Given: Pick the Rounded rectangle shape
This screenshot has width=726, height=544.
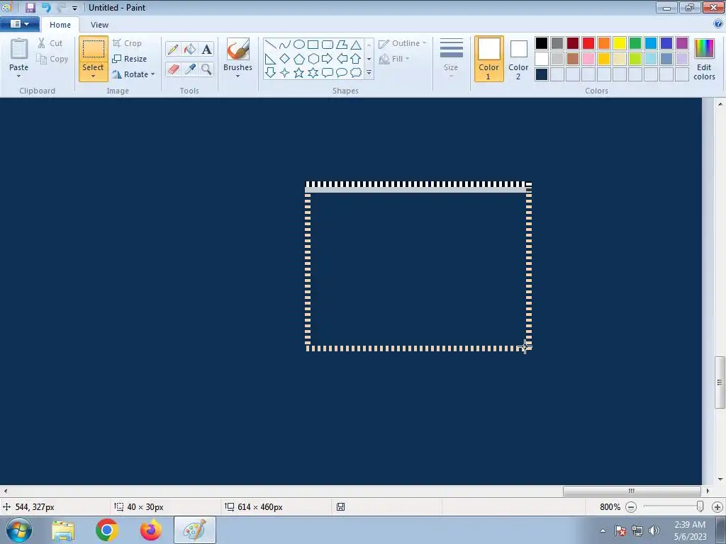Looking at the screenshot, I should coord(328,45).
